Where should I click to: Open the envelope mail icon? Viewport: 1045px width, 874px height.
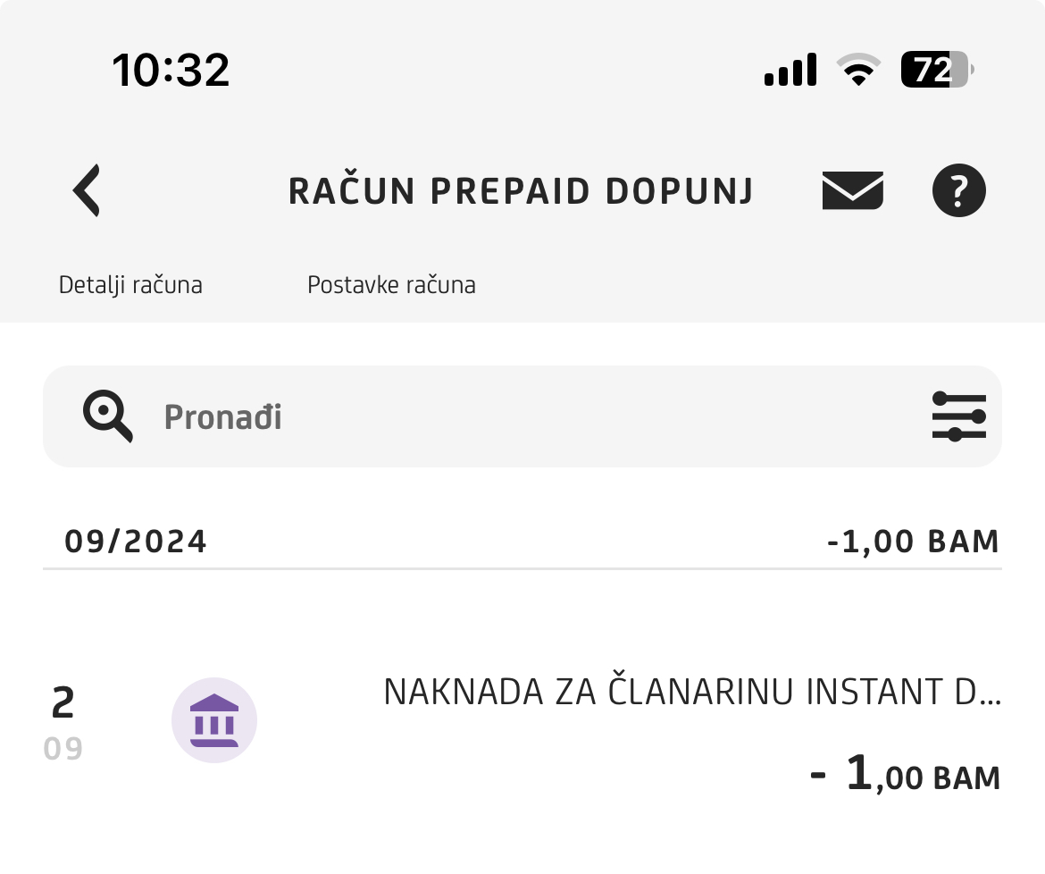852,190
